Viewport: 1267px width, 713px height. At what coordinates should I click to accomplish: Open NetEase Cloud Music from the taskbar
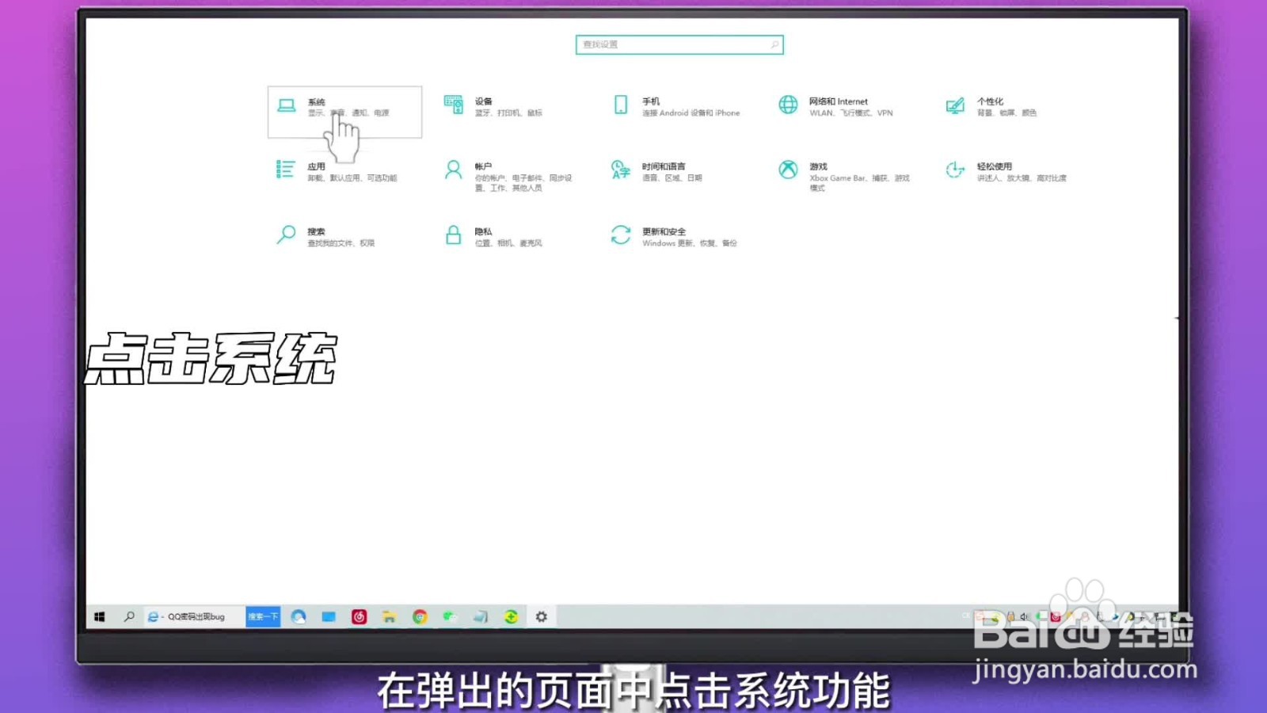[x=358, y=616]
